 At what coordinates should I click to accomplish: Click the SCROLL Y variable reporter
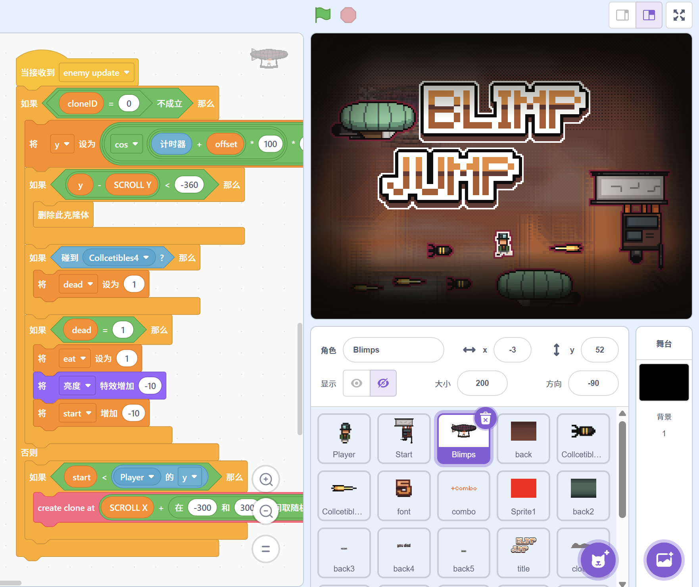click(133, 185)
